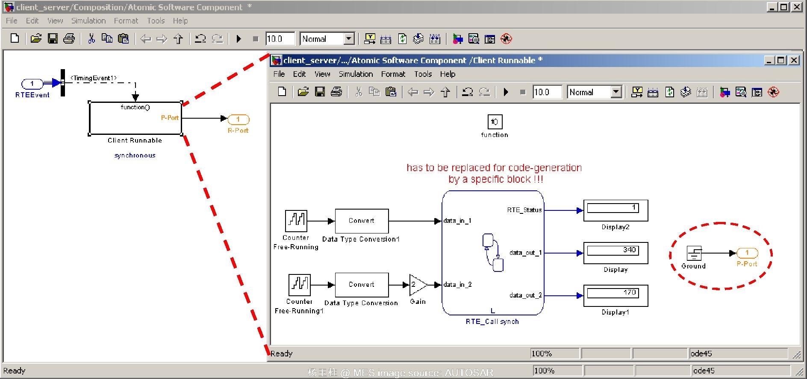Open Format menu in outer window
Screen dimensions: 807x379
(126, 20)
